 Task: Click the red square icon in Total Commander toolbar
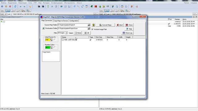coord(96,6)
